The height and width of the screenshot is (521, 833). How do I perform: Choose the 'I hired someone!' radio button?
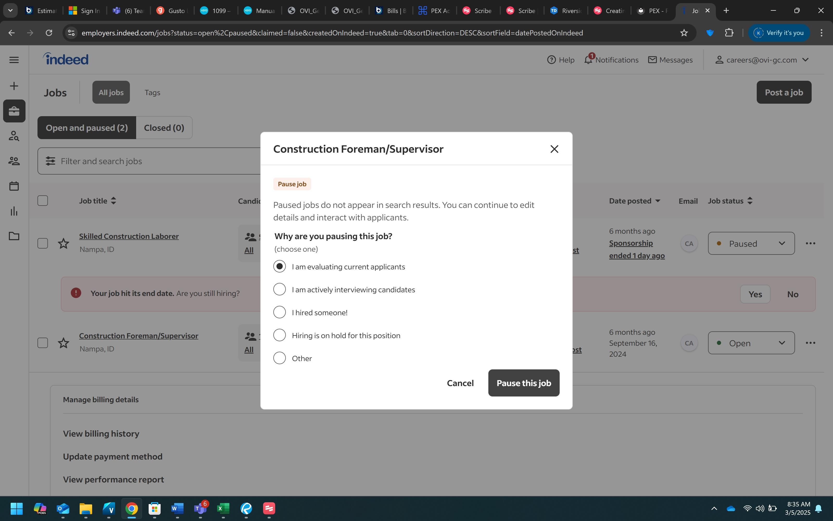tap(280, 312)
